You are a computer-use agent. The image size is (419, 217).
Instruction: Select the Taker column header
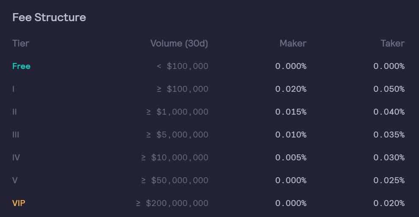click(392, 43)
